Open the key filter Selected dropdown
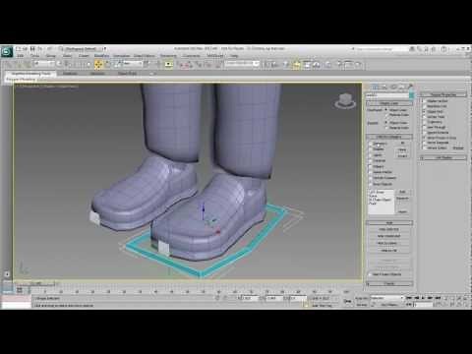The width and height of the screenshot is (472, 354). pyautogui.click(x=387, y=298)
